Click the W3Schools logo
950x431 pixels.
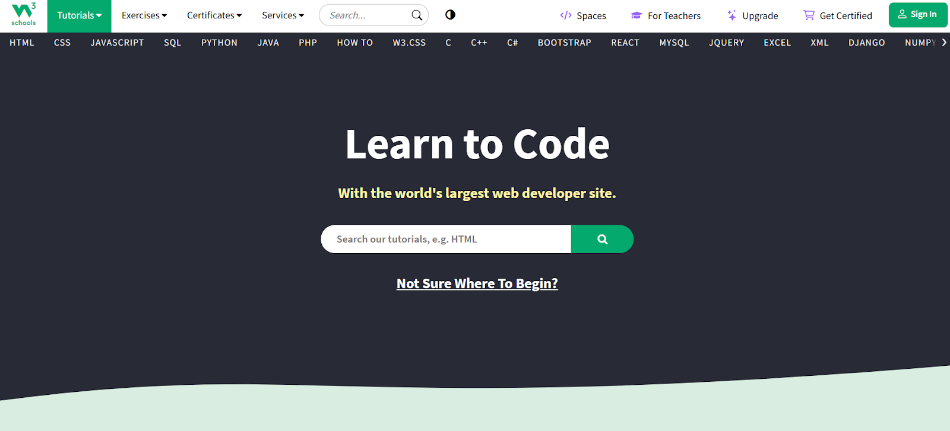[23, 15]
